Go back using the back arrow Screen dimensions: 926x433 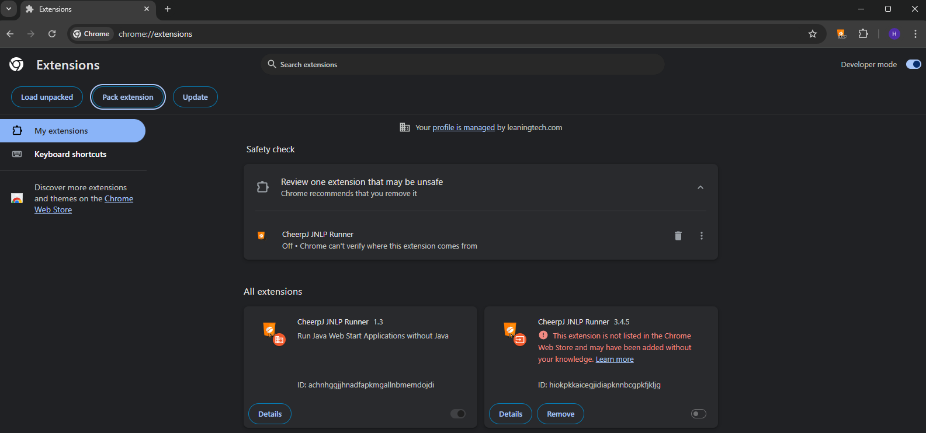pyautogui.click(x=10, y=34)
